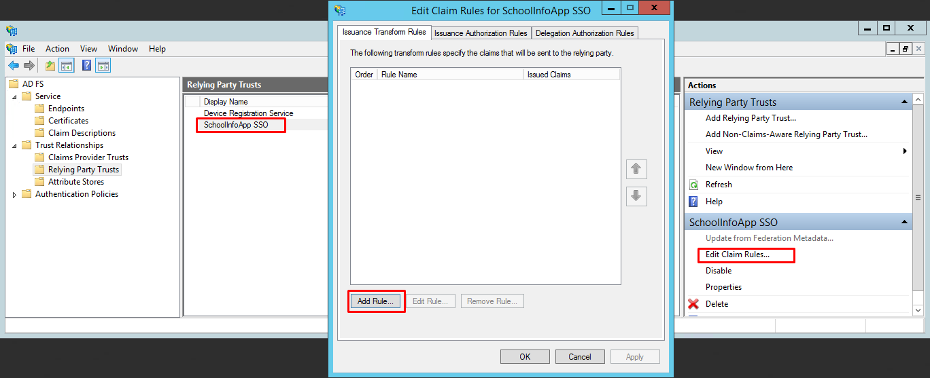Screen dimensions: 930x378
Task: Switch to Delegation Authorization Rules tab
Action: 585,33
